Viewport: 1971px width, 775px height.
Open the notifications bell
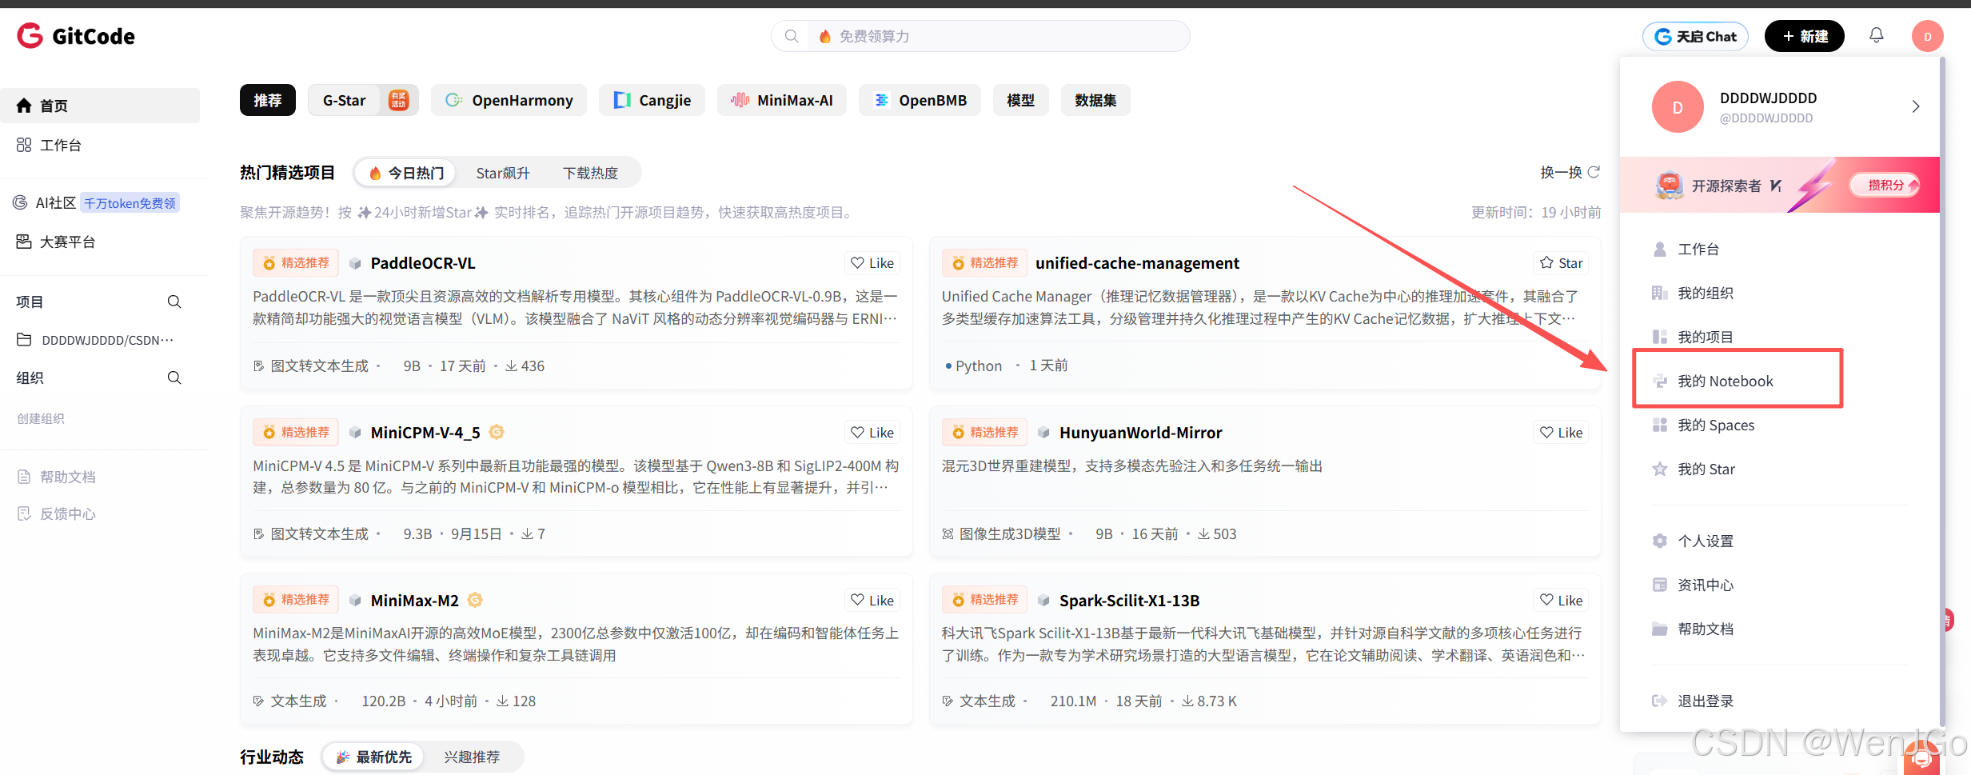click(1876, 35)
